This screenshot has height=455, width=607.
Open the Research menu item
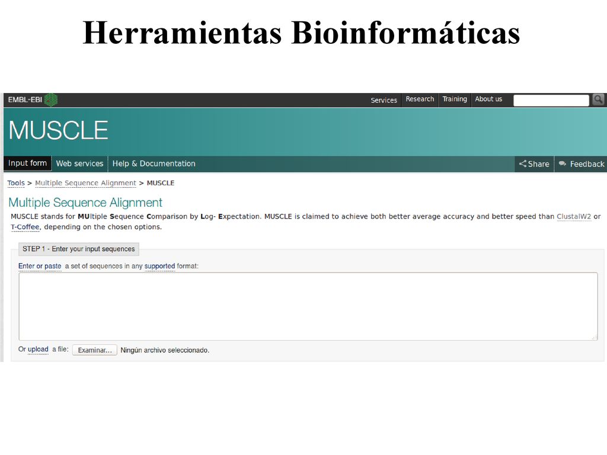(x=420, y=99)
